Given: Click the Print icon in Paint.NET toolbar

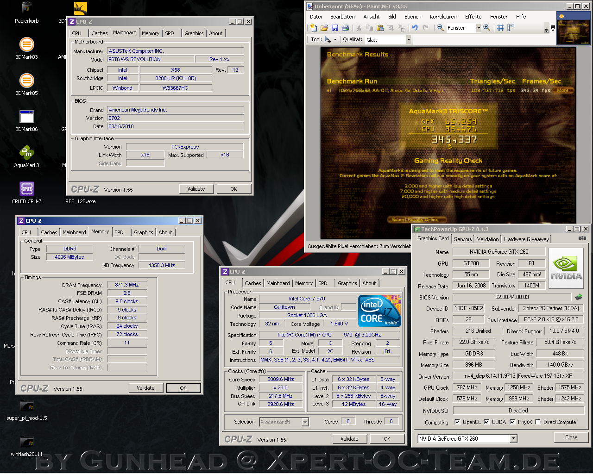Looking at the screenshot, I should 345,28.
